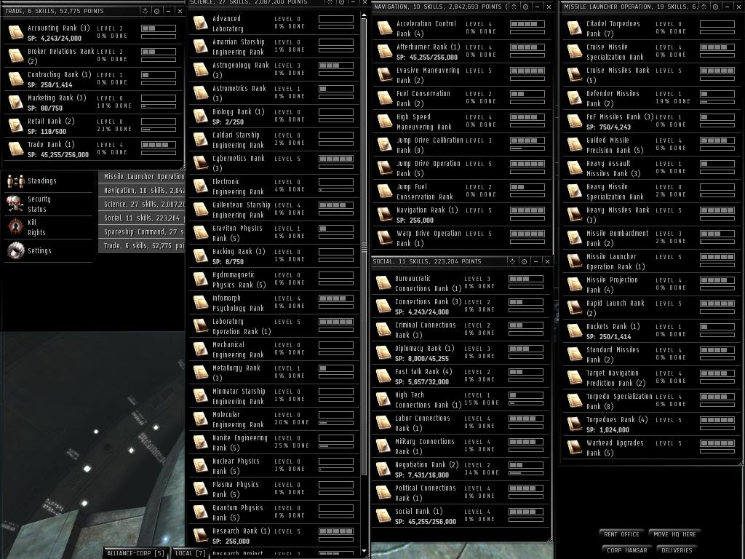Image resolution: width=745 pixels, height=559 pixels.
Task: Click the Warp Drive Operation book icon
Action: [384, 238]
